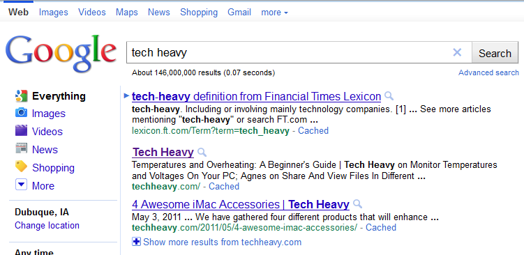Select the camera Images icon in sidebar

pyautogui.click(x=21, y=113)
